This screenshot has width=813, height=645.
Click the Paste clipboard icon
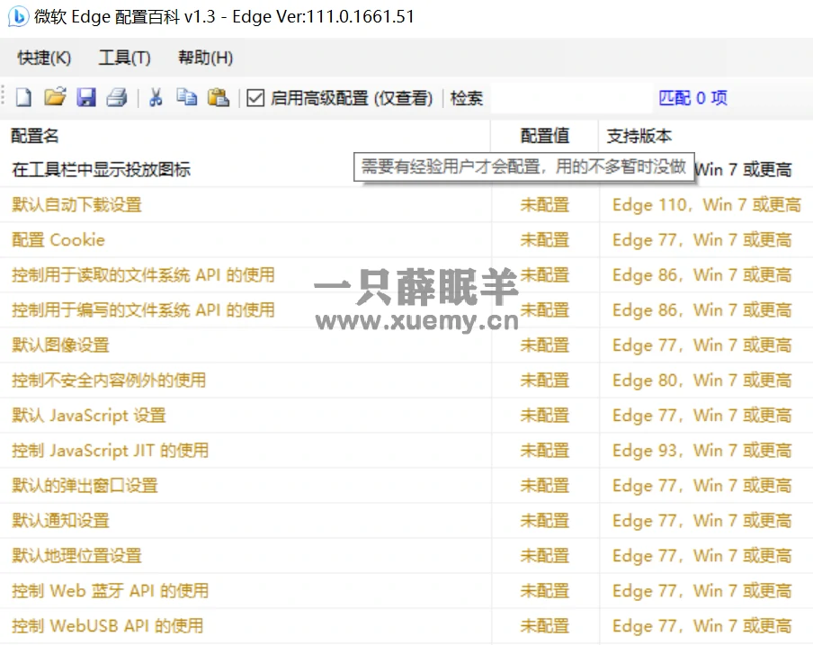219,97
